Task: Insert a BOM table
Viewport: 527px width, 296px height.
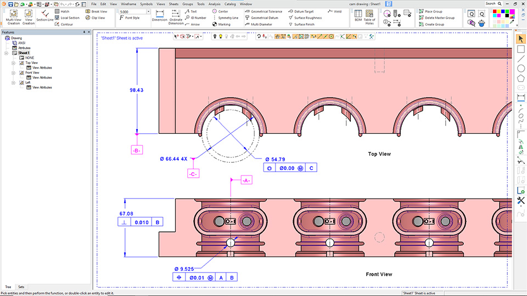Action: [x=358, y=16]
